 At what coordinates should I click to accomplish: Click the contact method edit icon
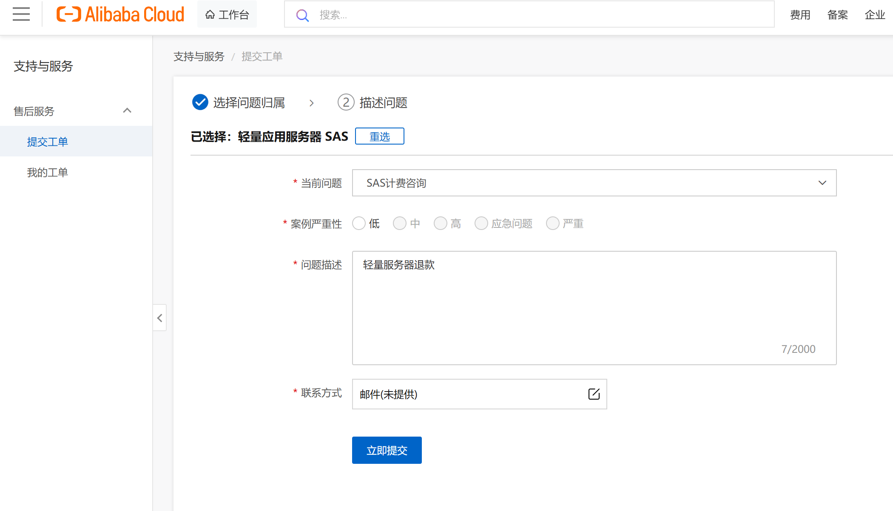594,394
